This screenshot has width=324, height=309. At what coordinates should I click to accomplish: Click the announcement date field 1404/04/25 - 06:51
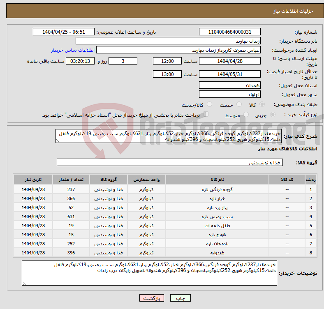64,32
